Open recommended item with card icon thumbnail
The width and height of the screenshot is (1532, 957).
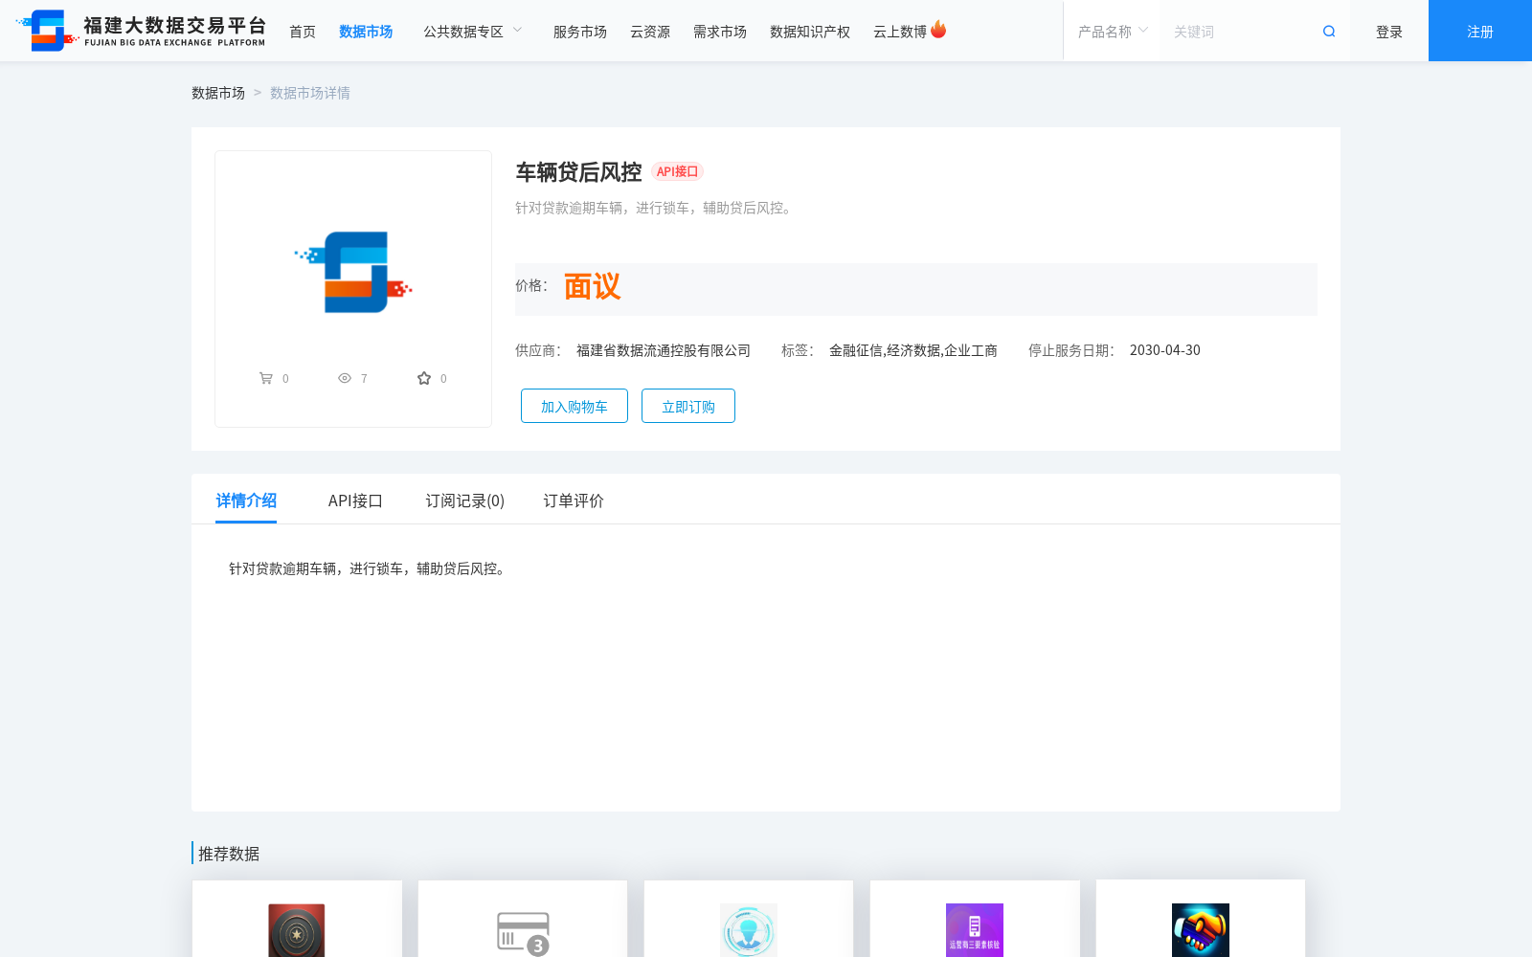(523, 933)
